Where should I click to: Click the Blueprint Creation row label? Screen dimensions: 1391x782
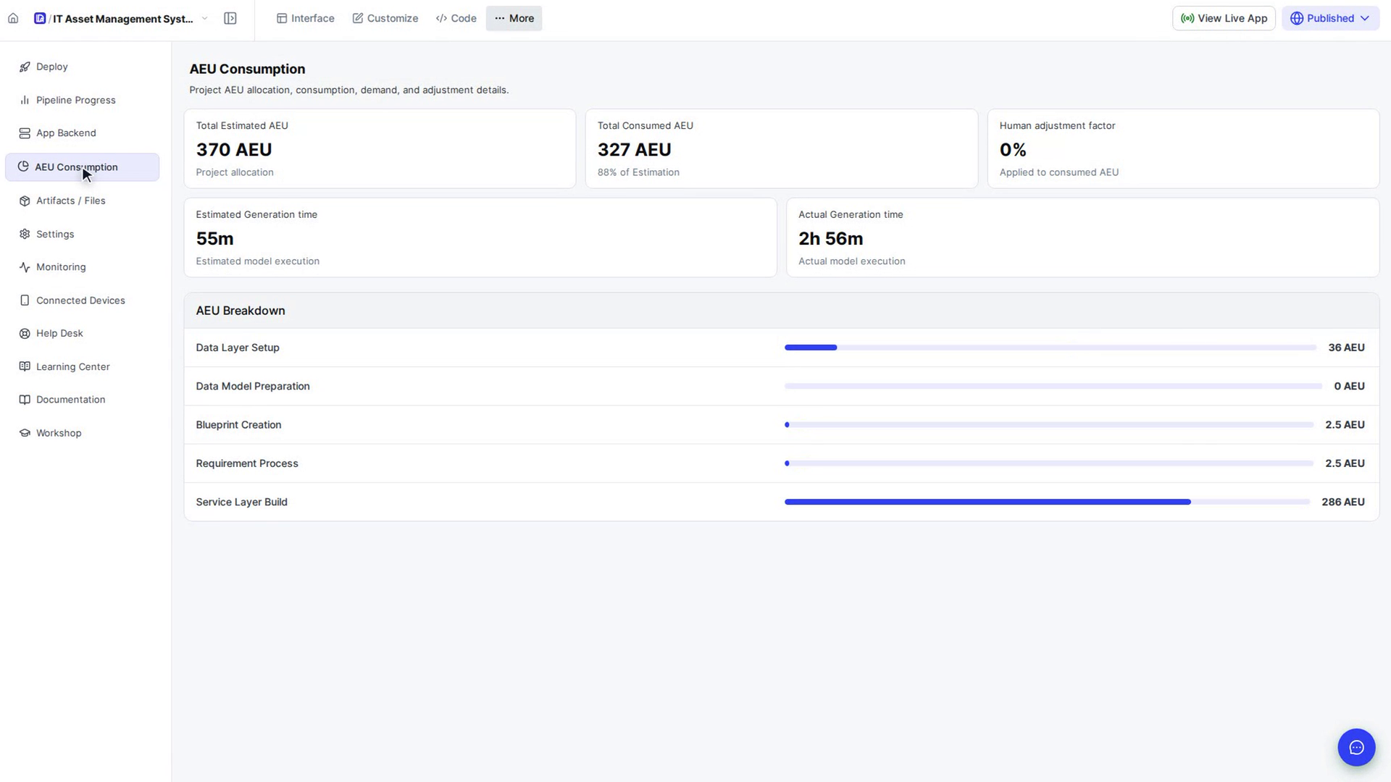[238, 425]
